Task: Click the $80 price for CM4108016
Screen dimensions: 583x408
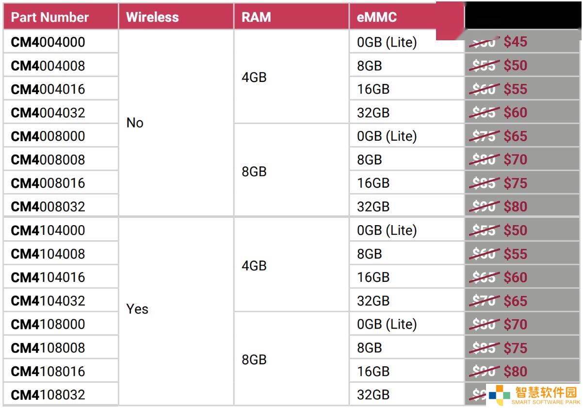Action: 515,372
